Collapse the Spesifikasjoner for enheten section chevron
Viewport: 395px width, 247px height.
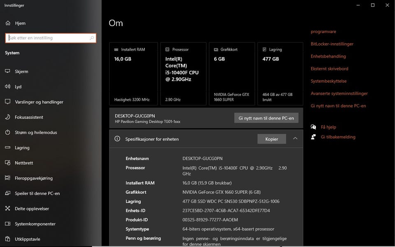pos(295,139)
